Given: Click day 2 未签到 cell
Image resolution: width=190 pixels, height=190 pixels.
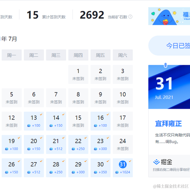Looking at the screenshot, I should click(x=100, y=74).
